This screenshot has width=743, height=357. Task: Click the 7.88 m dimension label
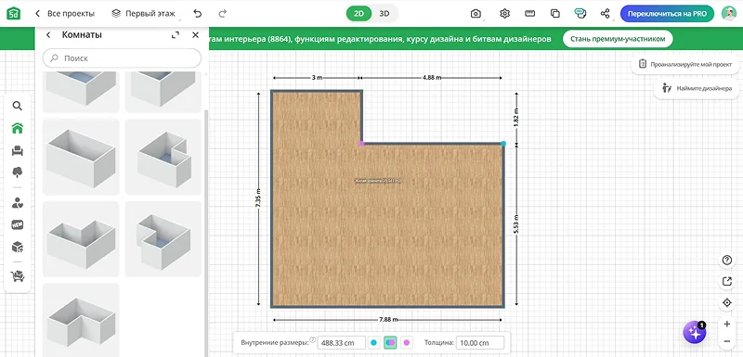pos(388,320)
